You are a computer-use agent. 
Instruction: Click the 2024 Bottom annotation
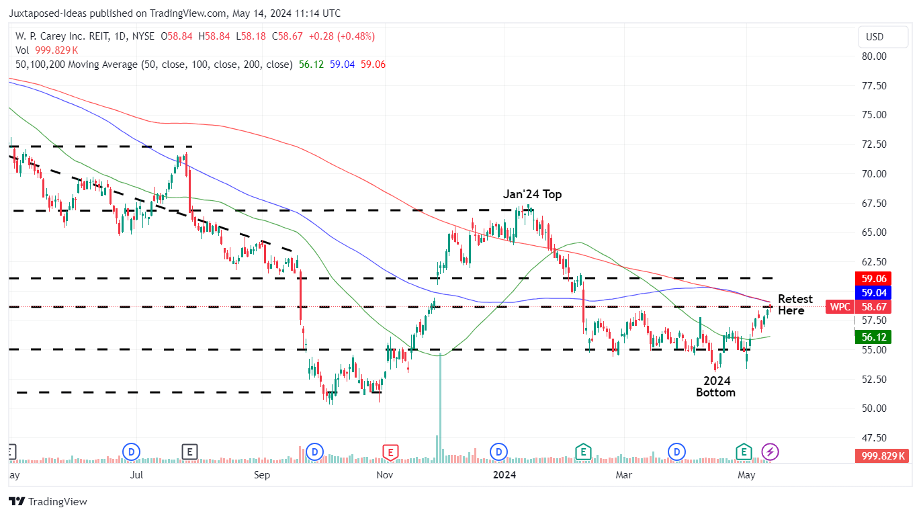pos(716,387)
